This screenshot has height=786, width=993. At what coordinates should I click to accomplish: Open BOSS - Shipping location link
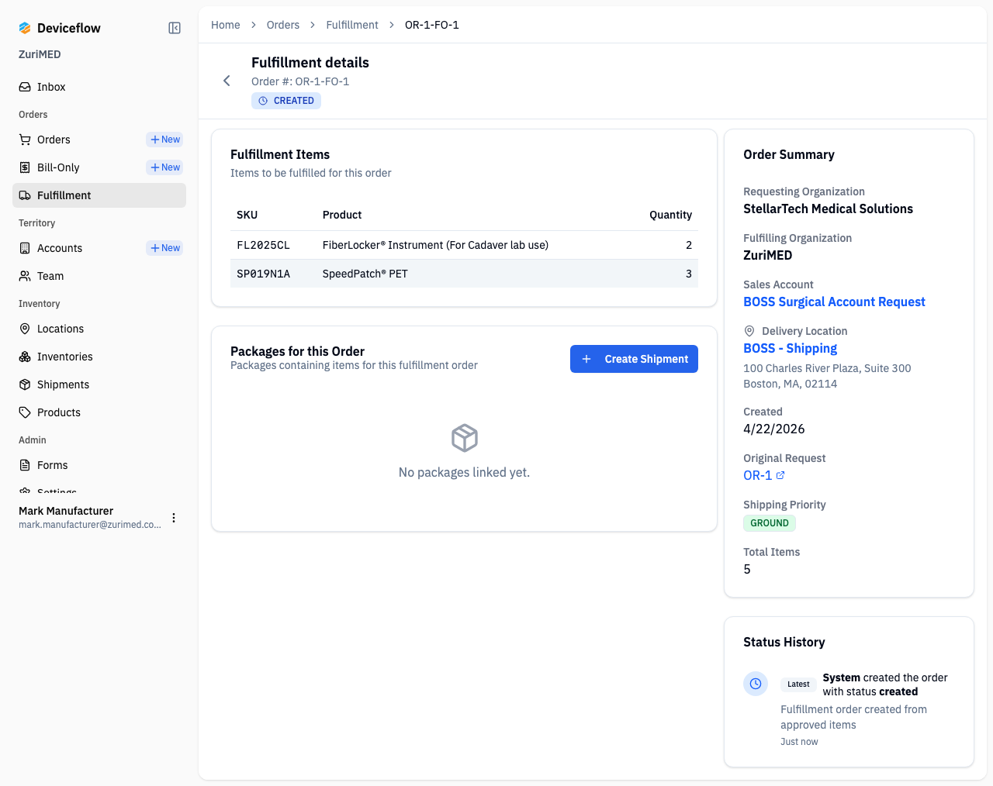(790, 348)
